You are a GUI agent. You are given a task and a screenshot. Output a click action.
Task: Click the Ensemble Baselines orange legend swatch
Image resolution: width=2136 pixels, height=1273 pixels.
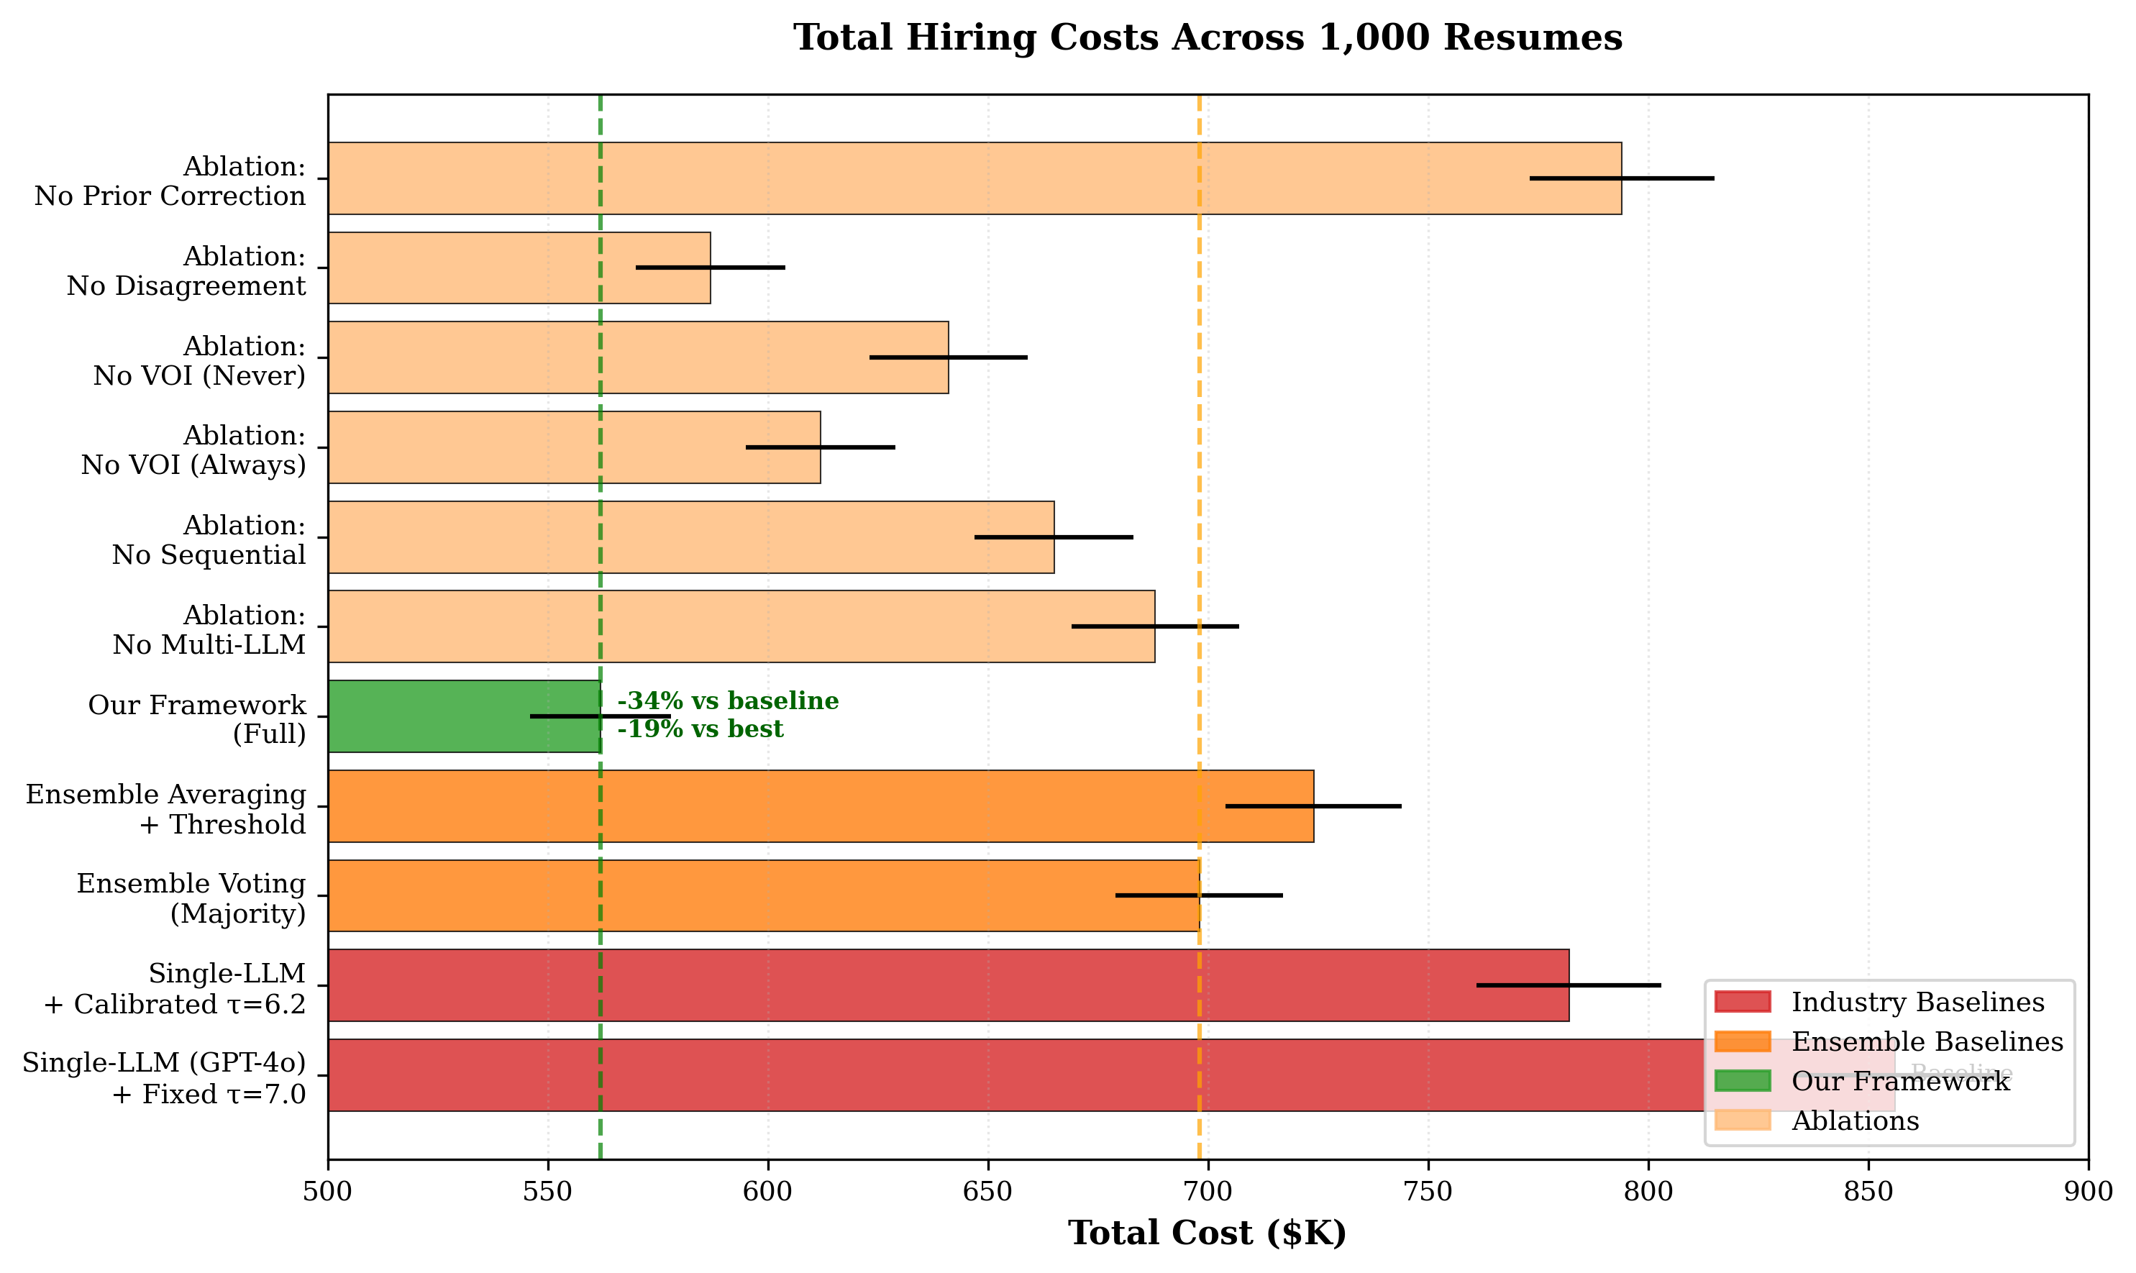(x=1743, y=1041)
